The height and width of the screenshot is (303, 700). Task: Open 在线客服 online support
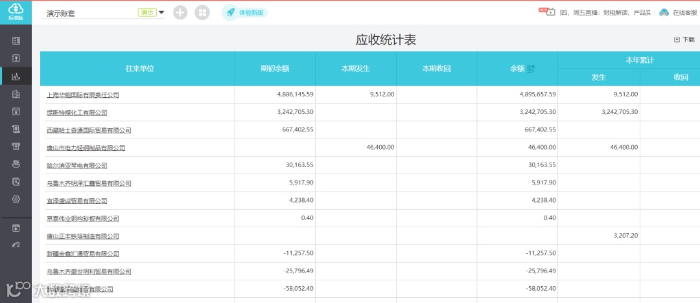tap(685, 12)
